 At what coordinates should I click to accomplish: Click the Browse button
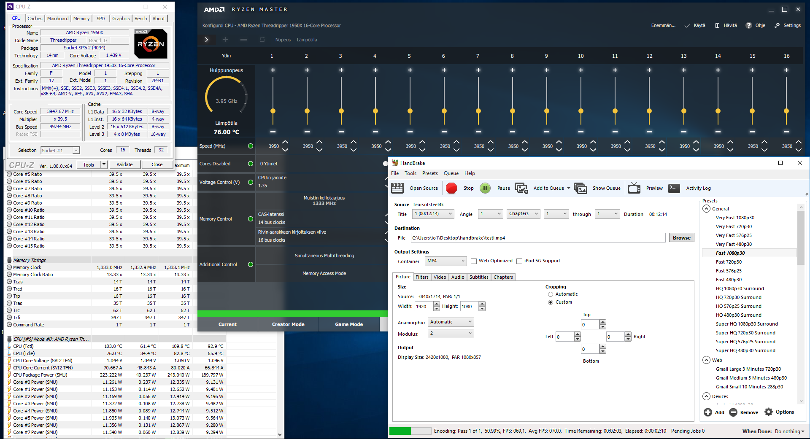coord(682,238)
